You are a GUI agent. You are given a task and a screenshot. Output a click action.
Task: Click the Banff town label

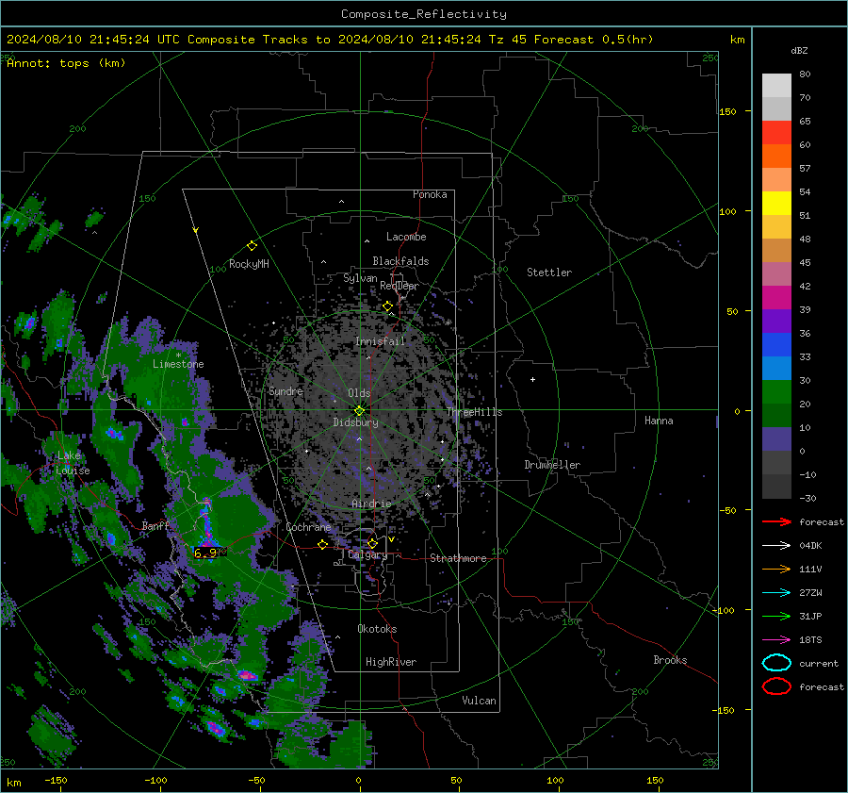coord(155,526)
